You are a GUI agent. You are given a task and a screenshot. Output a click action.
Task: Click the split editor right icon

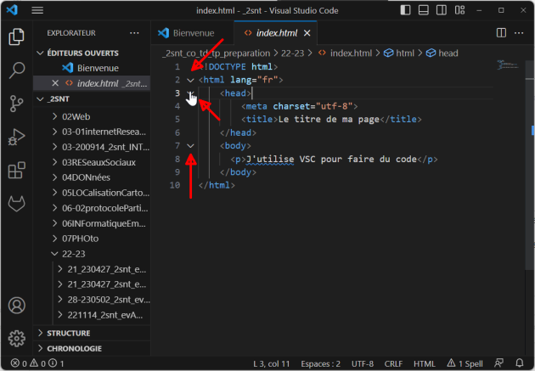tap(500, 33)
